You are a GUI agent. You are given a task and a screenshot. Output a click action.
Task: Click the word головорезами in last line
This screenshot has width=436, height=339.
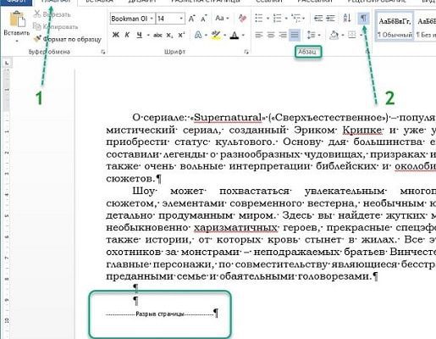coord(333,276)
